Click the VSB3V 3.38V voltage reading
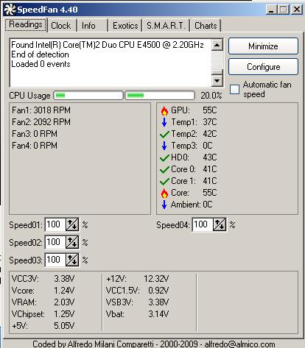This screenshot has width=305, height=348. pos(137,302)
